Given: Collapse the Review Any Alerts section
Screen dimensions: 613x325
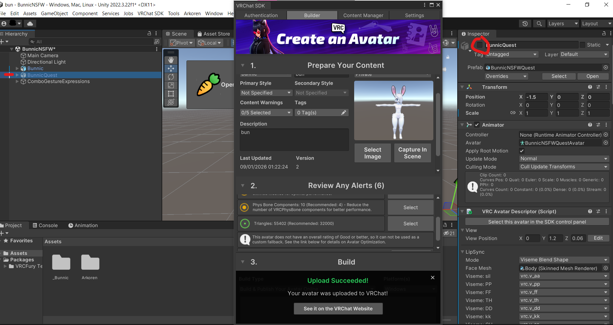Looking at the screenshot, I should click(x=243, y=185).
